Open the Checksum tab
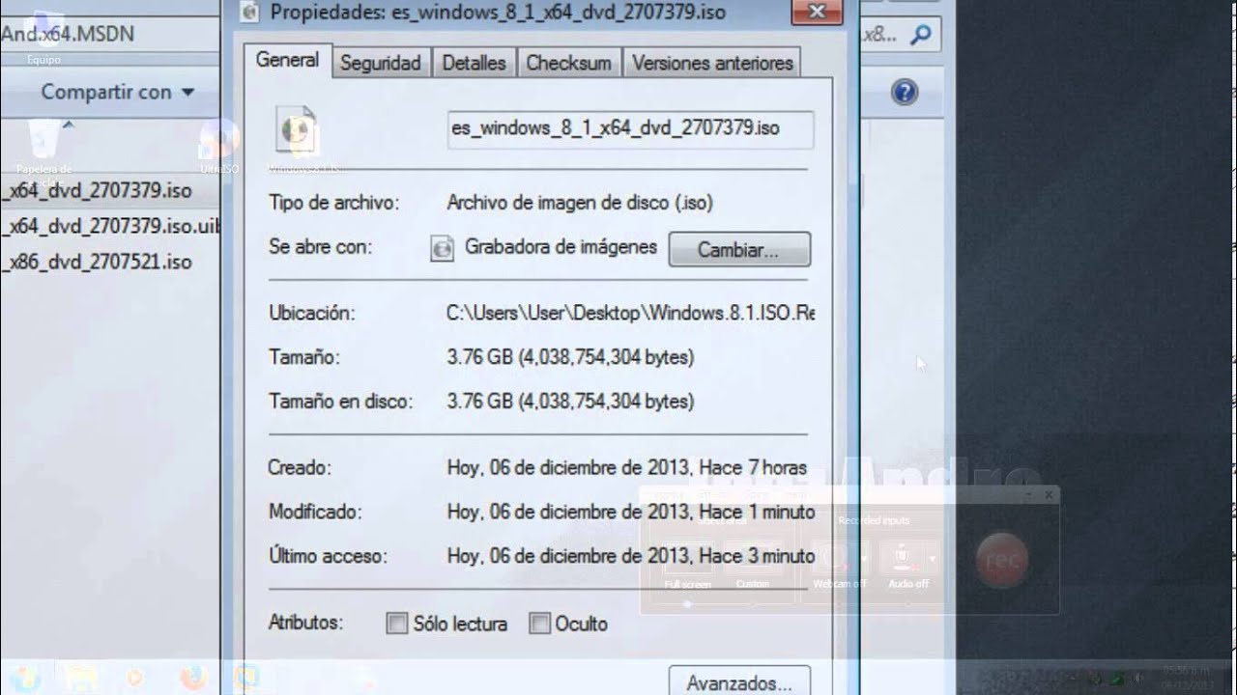The height and width of the screenshot is (695, 1237). click(568, 64)
